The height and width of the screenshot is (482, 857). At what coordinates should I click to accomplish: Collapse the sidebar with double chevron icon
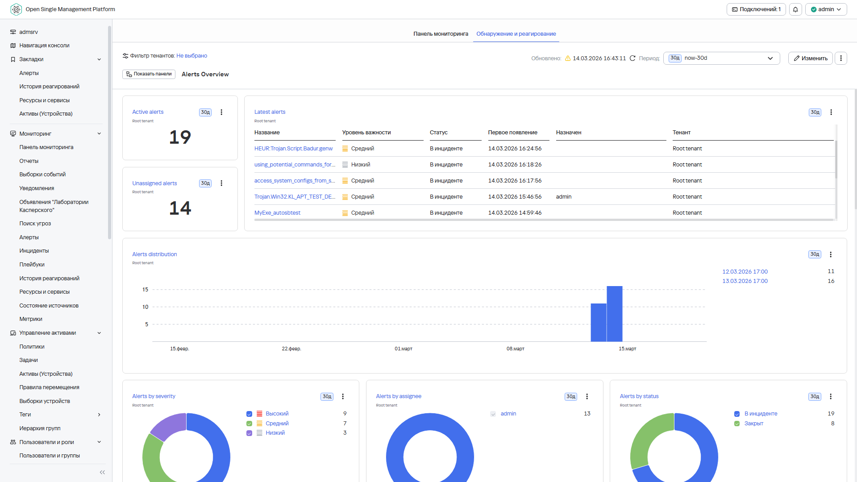[x=102, y=472]
